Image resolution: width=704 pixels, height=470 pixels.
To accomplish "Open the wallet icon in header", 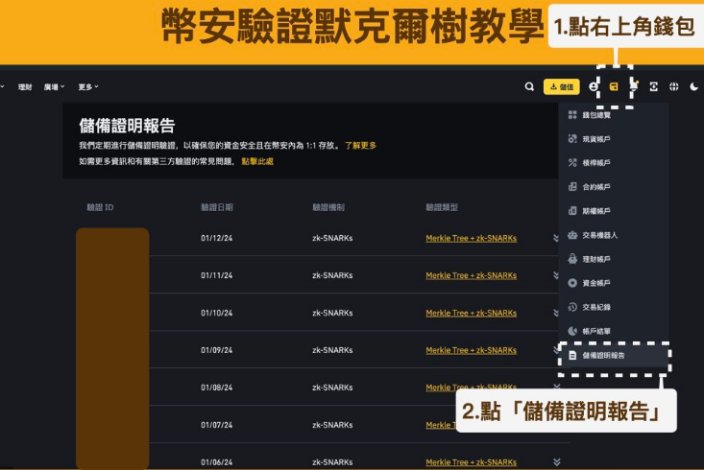I will click(614, 86).
